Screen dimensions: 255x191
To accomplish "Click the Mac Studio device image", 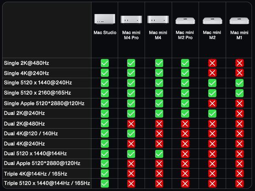I will coord(105,19).
